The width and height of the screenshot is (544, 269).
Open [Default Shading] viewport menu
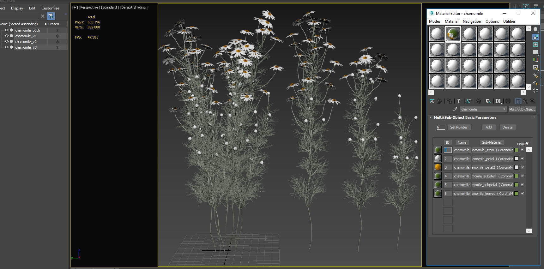click(134, 7)
